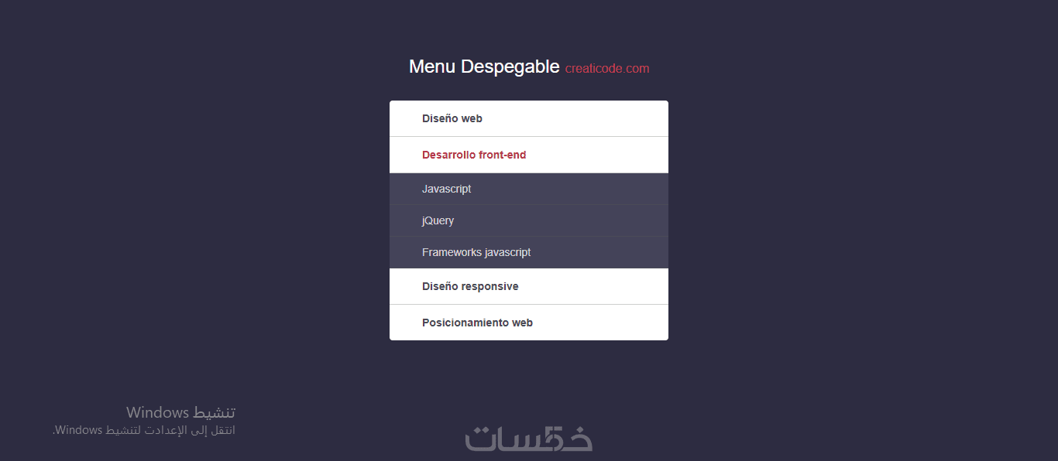
Task: Choose Frameworks javascript from the submenu
Action: tap(476, 252)
